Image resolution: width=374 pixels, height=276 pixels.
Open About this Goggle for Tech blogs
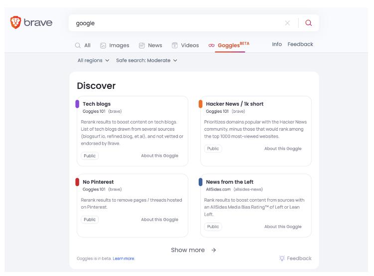(x=159, y=156)
